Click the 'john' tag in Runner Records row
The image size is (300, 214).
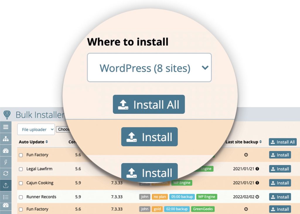(145, 197)
